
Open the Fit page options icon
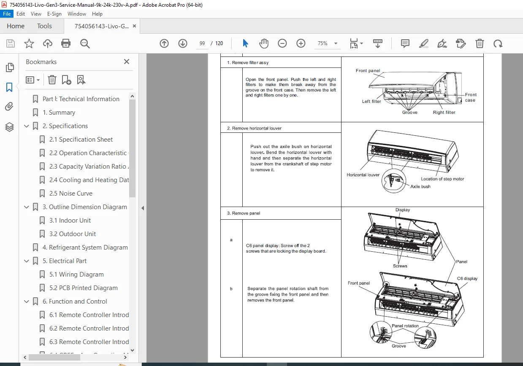tap(356, 43)
